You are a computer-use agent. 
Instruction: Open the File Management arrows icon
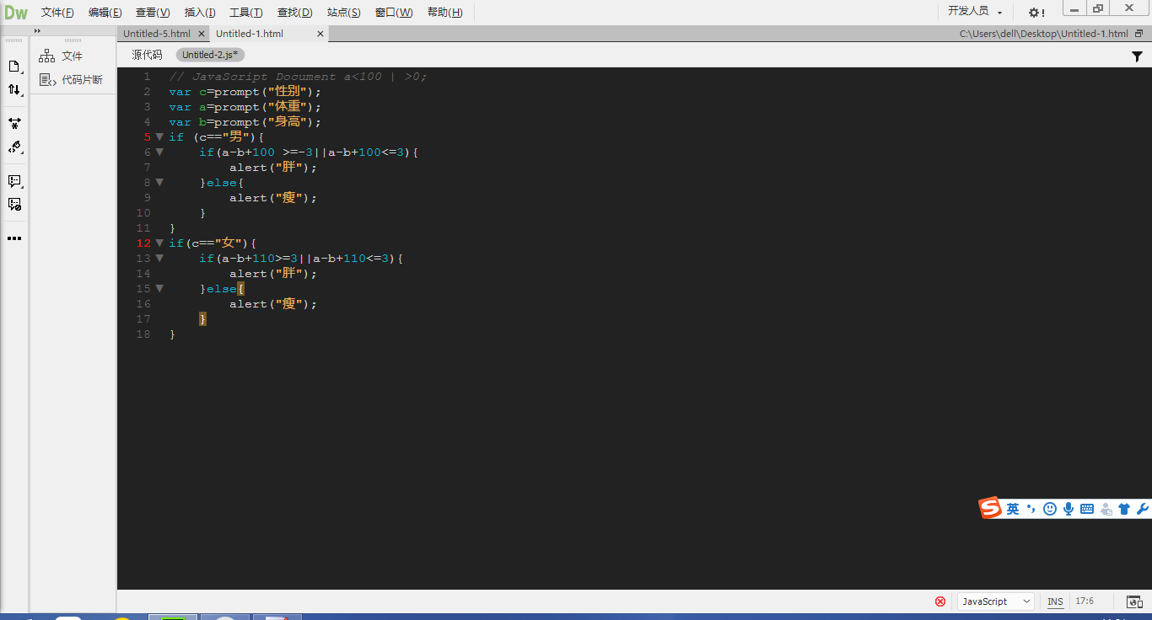pyautogui.click(x=14, y=90)
